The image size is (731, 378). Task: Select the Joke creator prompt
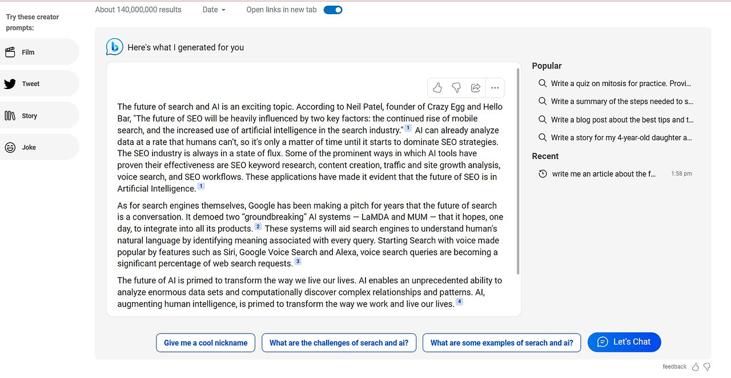pyautogui.click(x=39, y=147)
